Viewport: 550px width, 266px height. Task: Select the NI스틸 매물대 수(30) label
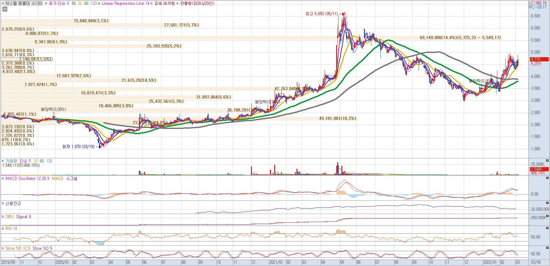click(24, 4)
